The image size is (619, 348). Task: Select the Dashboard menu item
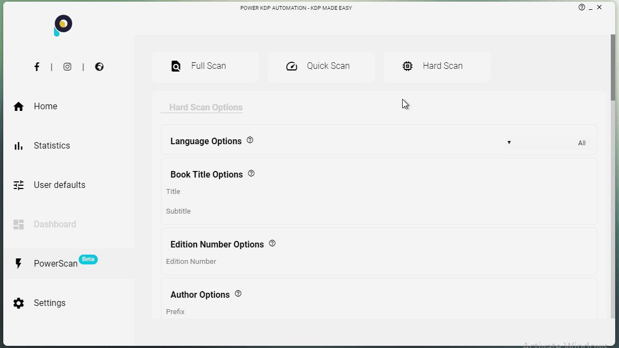click(55, 224)
